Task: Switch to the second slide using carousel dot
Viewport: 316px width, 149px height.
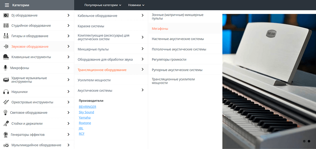Action: [309, 141]
